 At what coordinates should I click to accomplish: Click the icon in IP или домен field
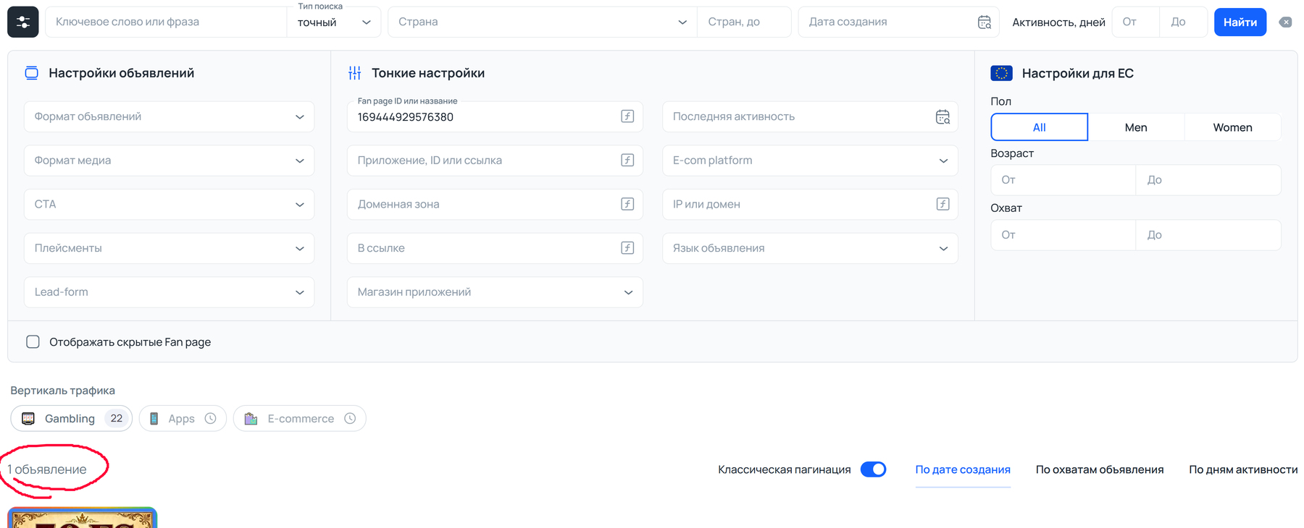coord(943,204)
